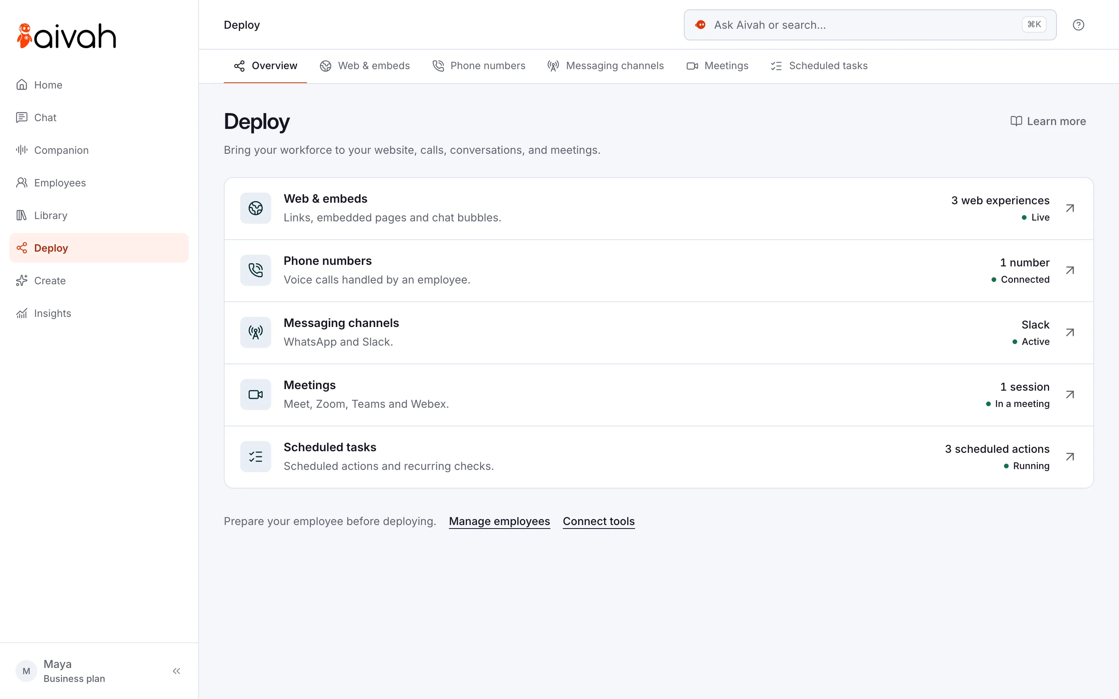Go to Home in sidebar
1119x699 pixels.
click(99, 85)
